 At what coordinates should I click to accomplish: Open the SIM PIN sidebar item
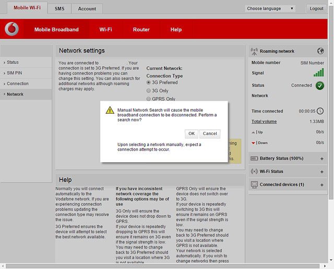point(15,73)
